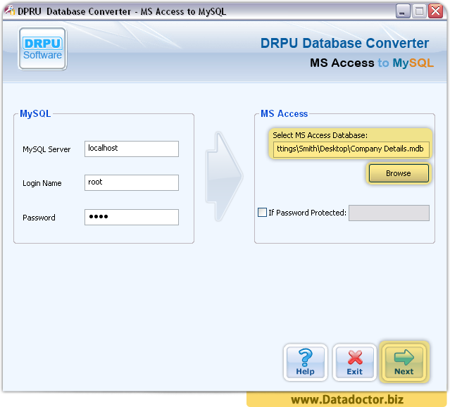Click the 'DRPU Database Converter' banner title

click(344, 44)
